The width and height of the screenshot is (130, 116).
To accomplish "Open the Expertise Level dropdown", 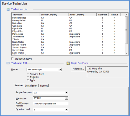I will coord(66,110).
